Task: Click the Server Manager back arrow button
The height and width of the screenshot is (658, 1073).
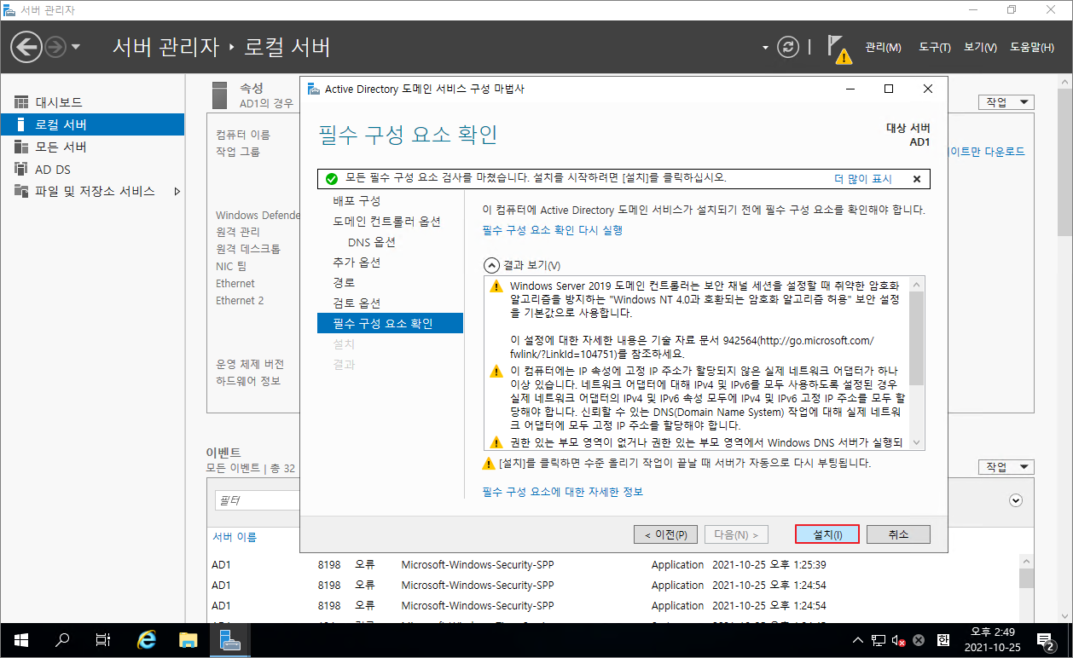Action: (26, 47)
